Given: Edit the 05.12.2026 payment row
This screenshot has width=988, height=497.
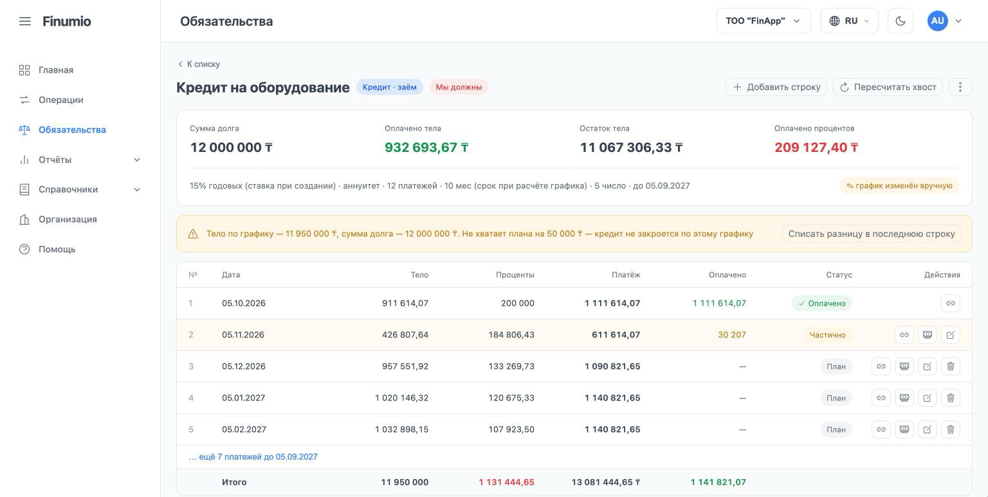Looking at the screenshot, I should [x=928, y=366].
